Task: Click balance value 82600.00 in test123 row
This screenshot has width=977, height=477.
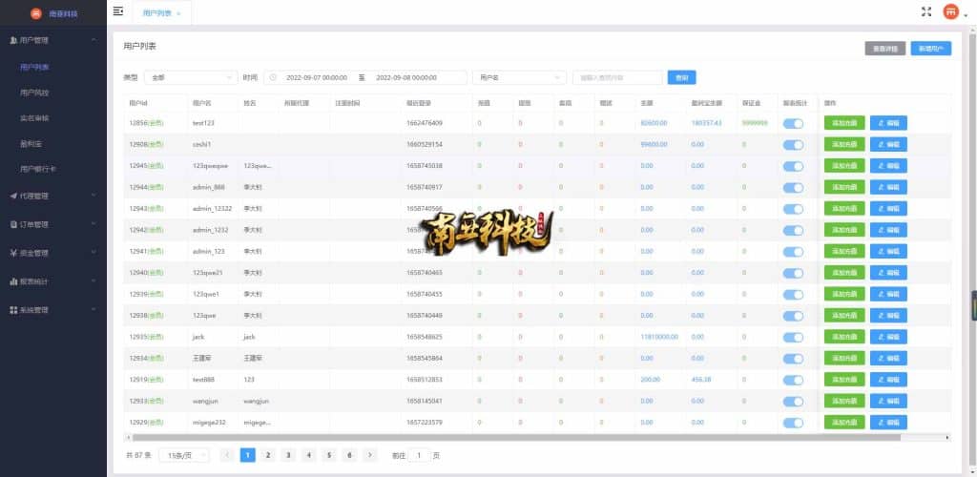Action: pos(654,123)
